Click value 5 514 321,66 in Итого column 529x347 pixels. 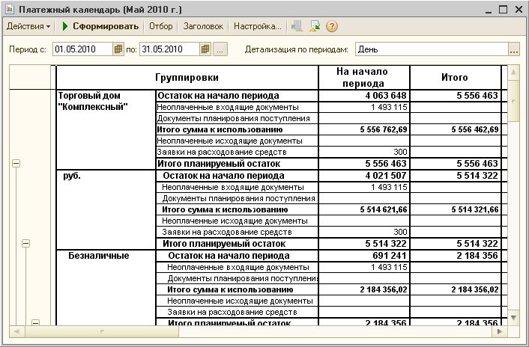coord(475,209)
